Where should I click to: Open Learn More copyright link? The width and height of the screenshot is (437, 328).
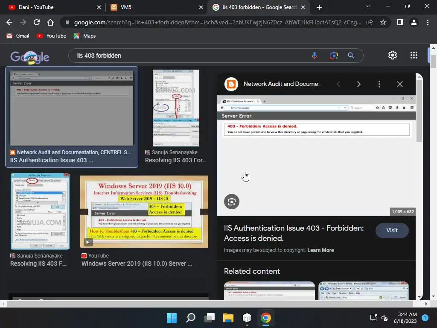click(320, 250)
